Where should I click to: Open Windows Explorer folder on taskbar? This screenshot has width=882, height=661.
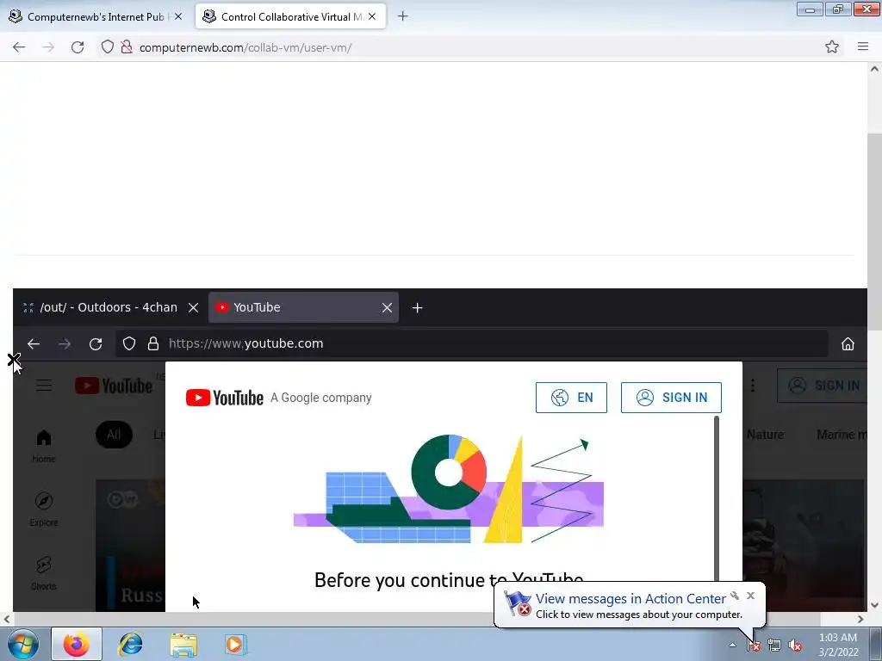183,645
